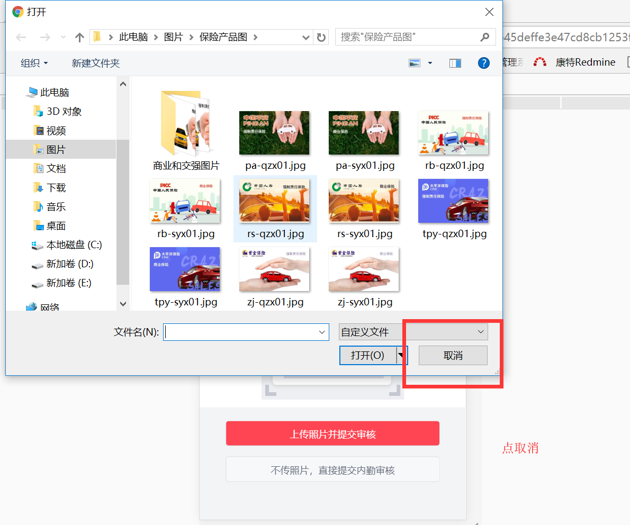Viewport: 630px width, 525px height.
Task: Close the 打开 dialog window
Action: tap(489, 12)
